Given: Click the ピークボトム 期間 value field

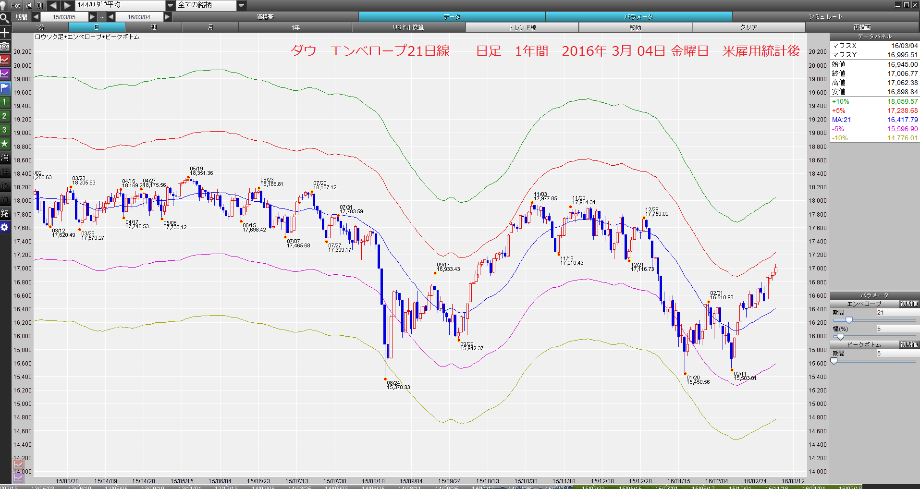Looking at the screenshot, I should tap(897, 353).
